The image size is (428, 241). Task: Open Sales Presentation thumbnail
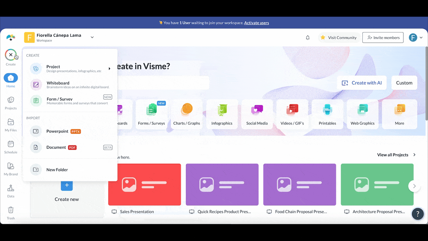144,185
